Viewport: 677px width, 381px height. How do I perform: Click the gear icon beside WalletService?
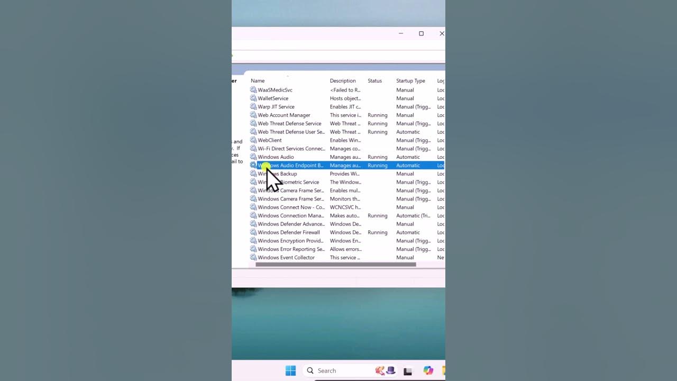pyautogui.click(x=253, y=98)
